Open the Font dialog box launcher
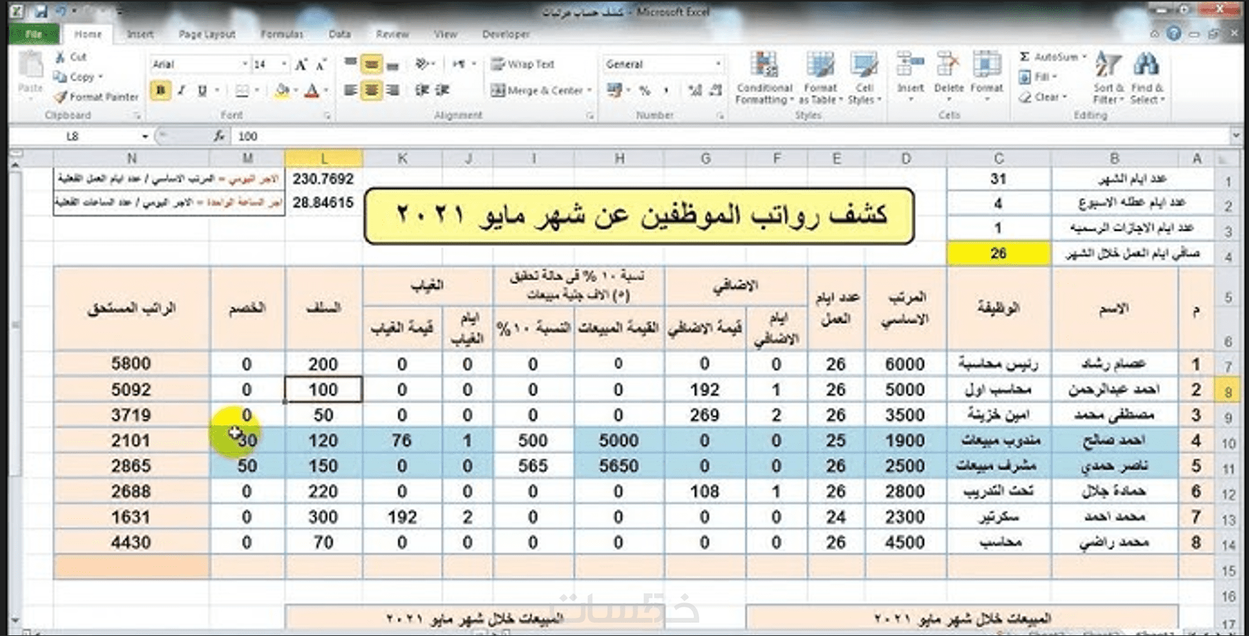This screenshot has height=636, width=1249. tap(326, 116)
